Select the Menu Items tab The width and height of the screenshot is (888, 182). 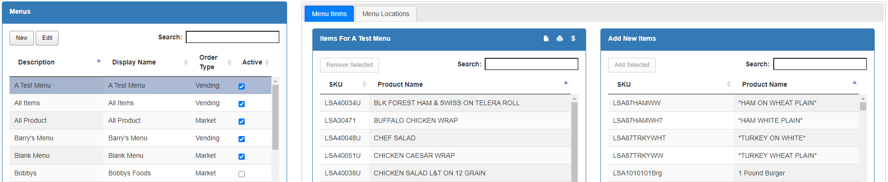coord(329,14)
